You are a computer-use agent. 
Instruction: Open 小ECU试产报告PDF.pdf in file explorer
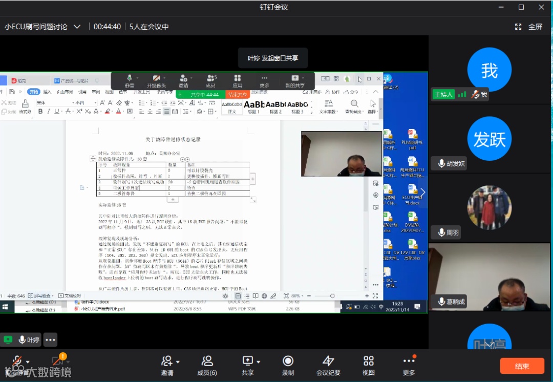tap(100, 309)
